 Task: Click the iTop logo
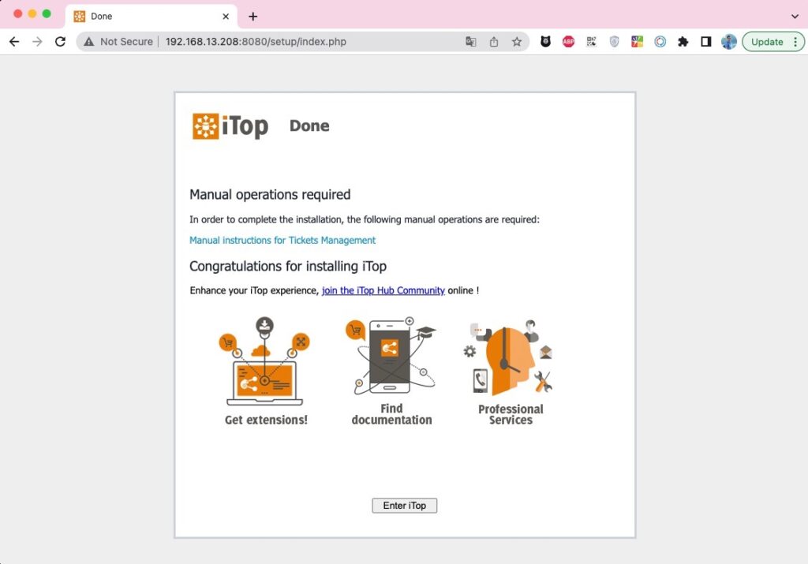[x=230, y=126]
